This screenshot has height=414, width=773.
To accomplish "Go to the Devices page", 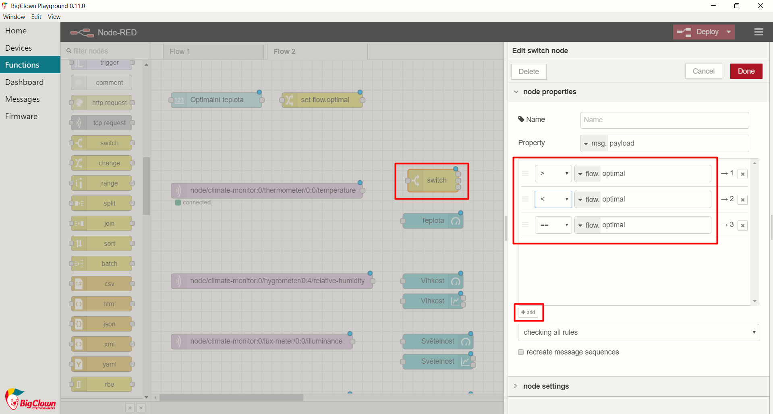I will click(x=30, y=48).
